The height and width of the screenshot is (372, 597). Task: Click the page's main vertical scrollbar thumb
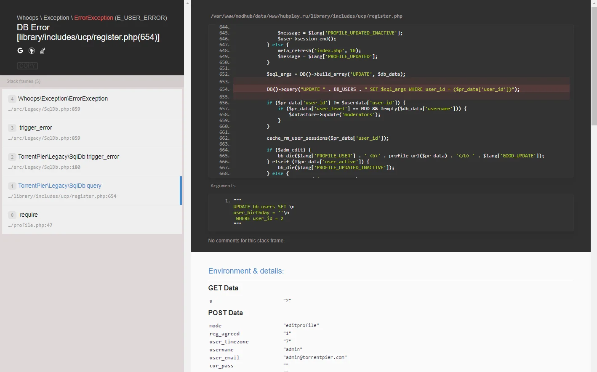click(x=594, y=66)
